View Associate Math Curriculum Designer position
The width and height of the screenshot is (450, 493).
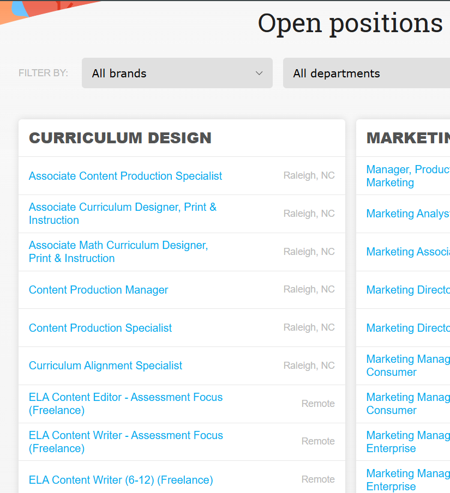point(118,252)
